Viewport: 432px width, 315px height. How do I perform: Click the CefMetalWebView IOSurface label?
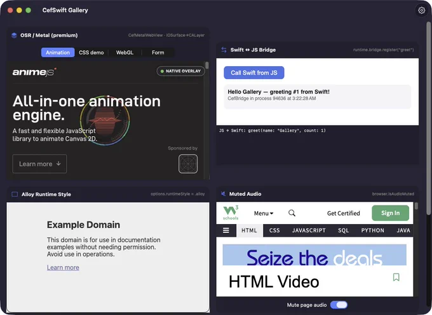coord(166,36)
